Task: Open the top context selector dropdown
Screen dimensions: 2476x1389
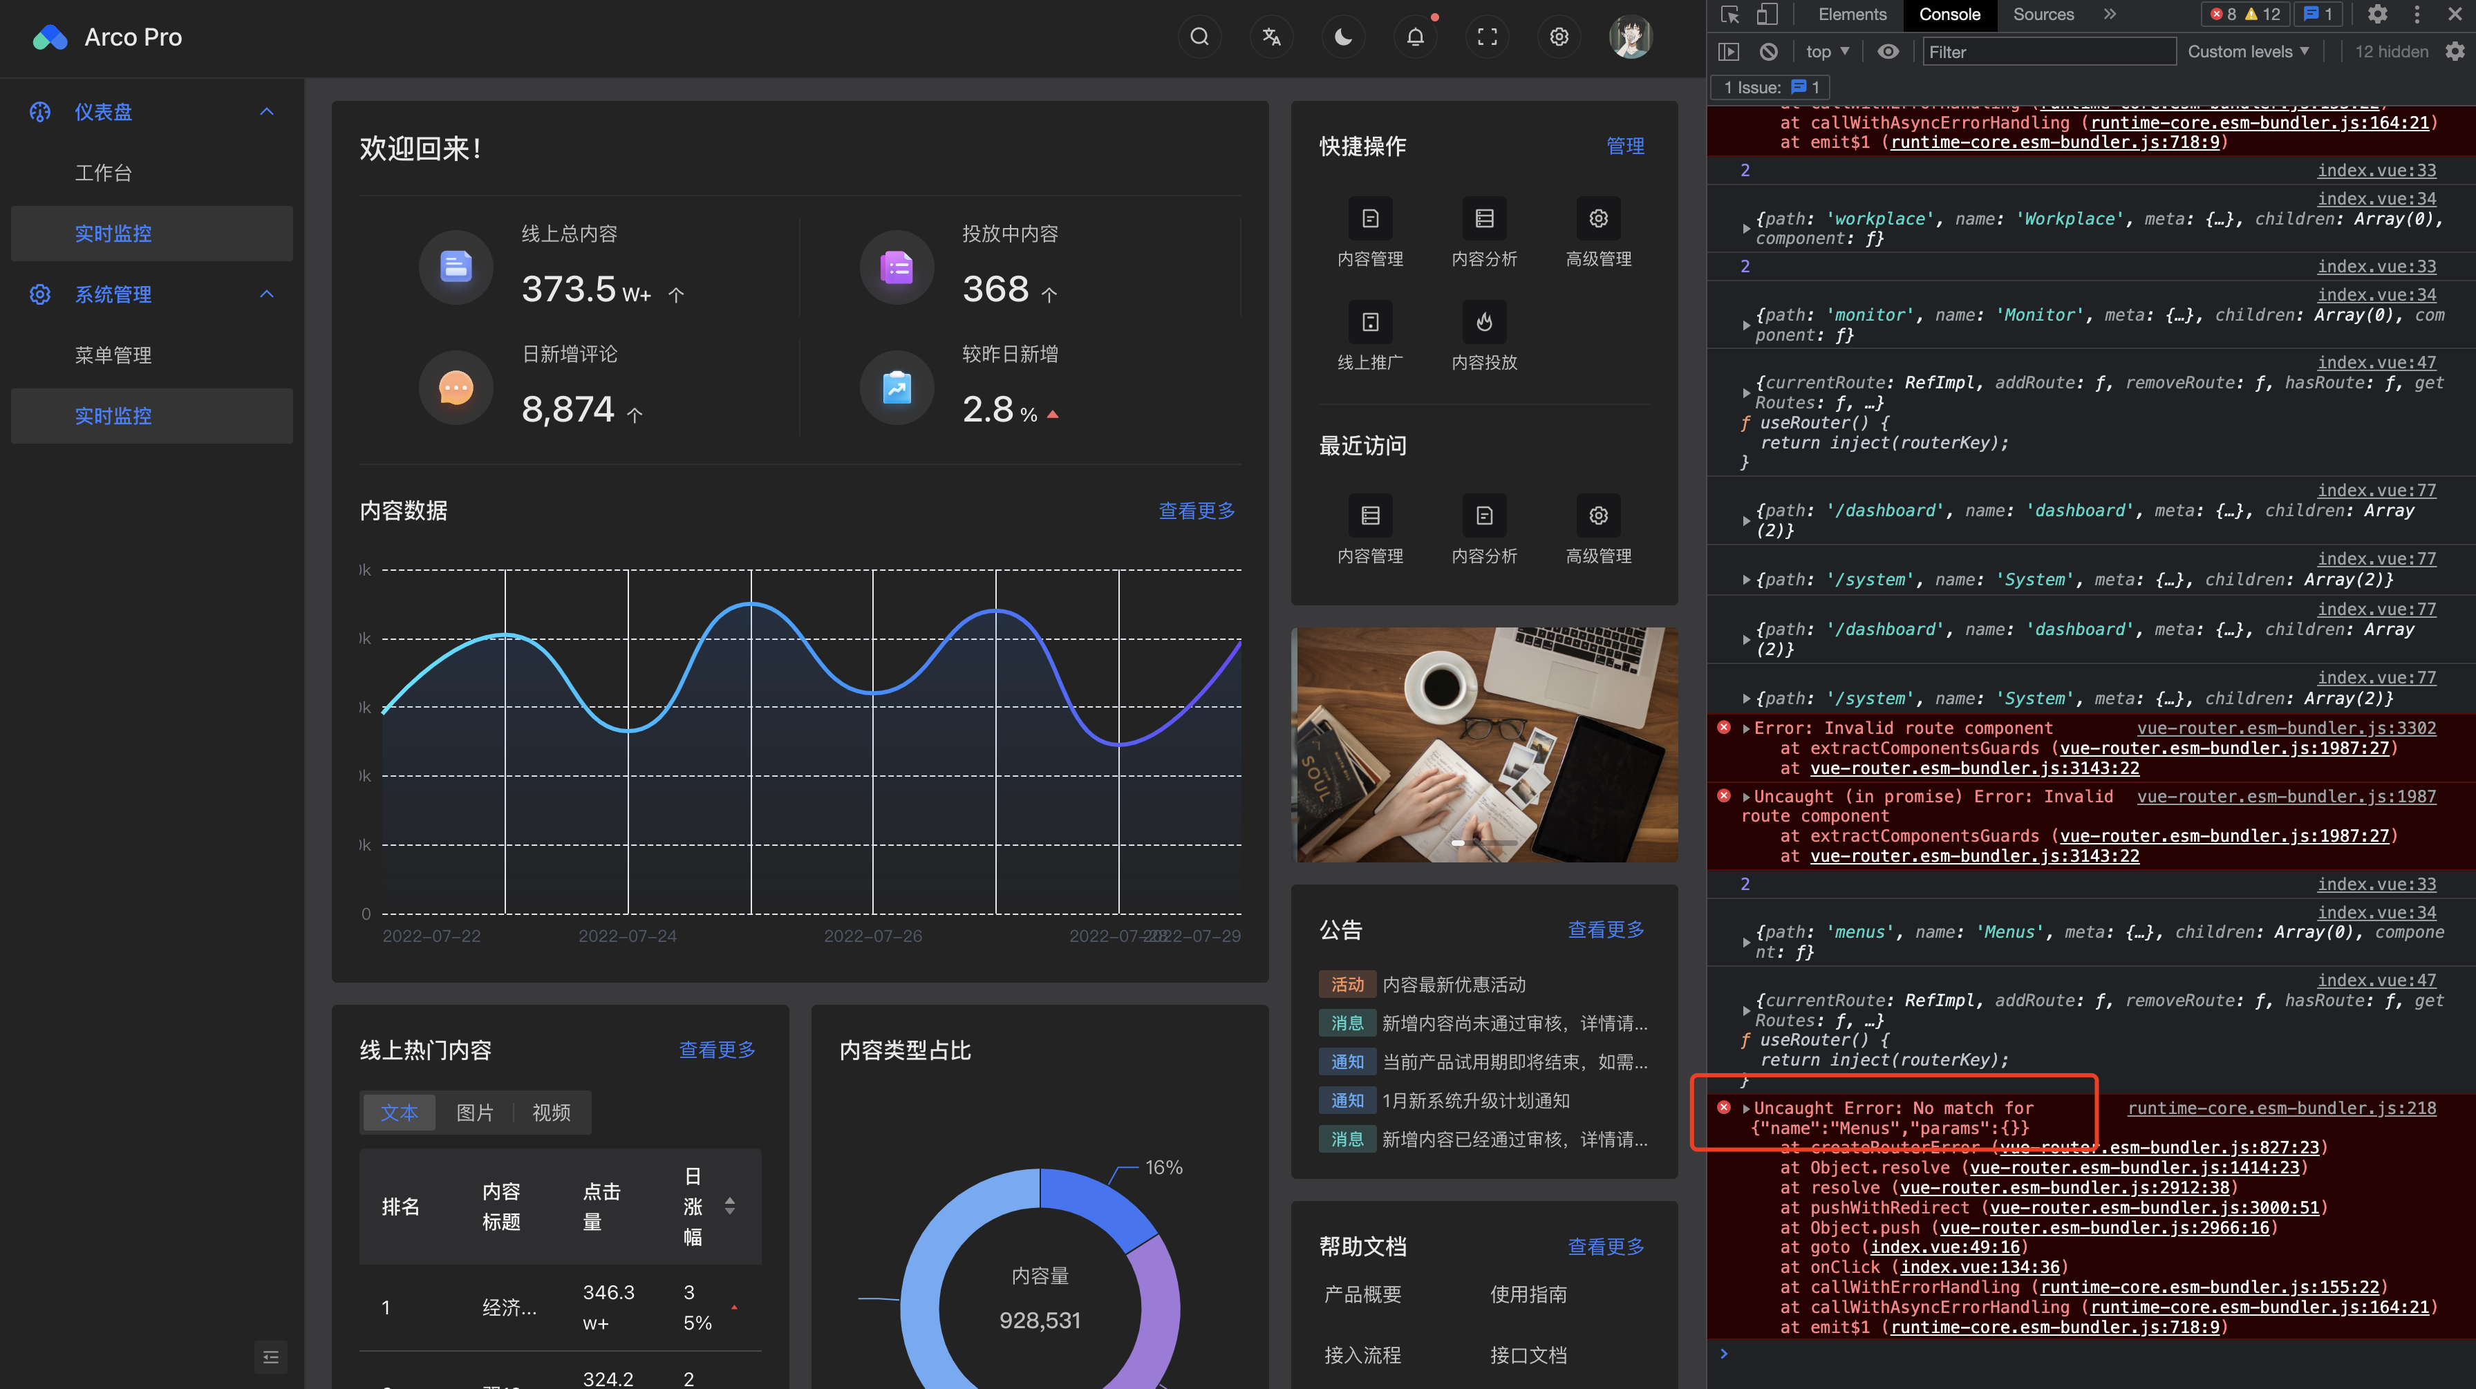Action: click(x=1826, y=52)
